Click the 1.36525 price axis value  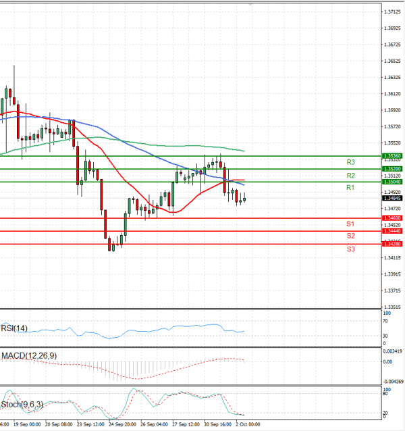[392, 61]
